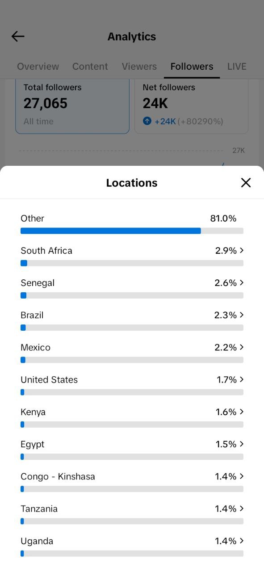Open Kenya chevron arrow
Screen dimensions: 264x572
click(242, 412)
